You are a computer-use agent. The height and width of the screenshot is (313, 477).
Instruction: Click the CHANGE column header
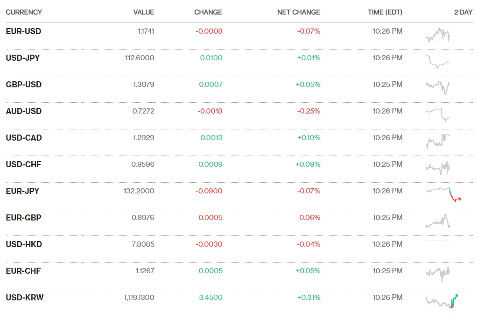pyautogui.click(x=208, y=12)
